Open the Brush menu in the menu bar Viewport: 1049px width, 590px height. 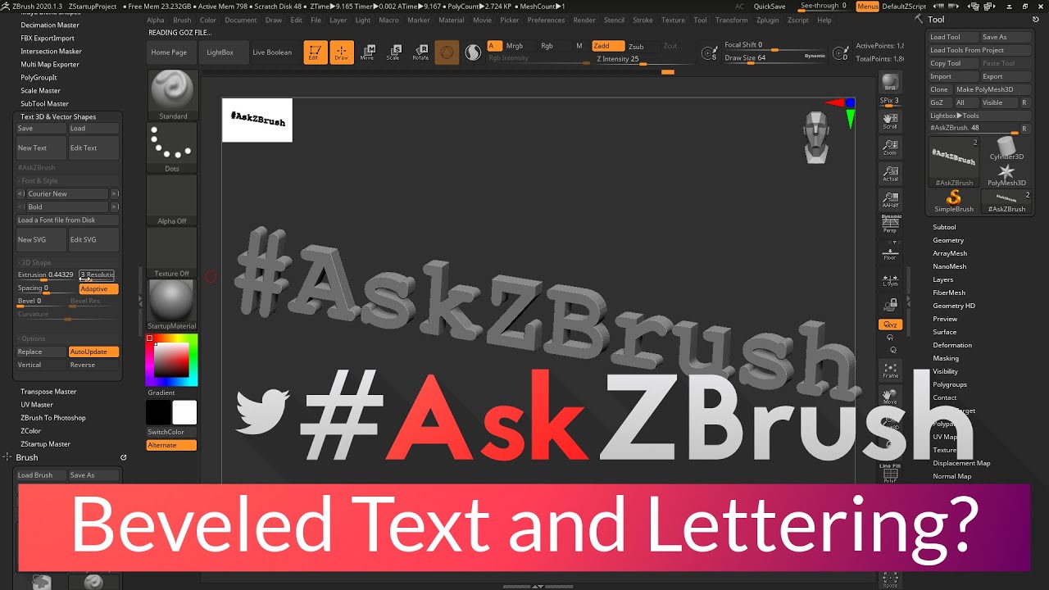182,20
